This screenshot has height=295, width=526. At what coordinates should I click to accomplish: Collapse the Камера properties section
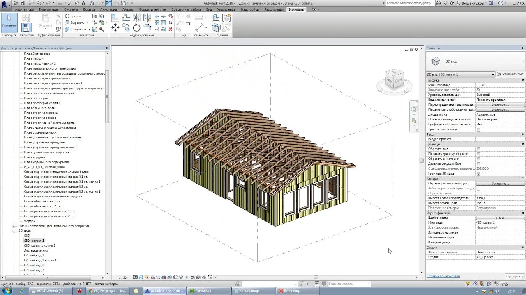pos(523,179)
